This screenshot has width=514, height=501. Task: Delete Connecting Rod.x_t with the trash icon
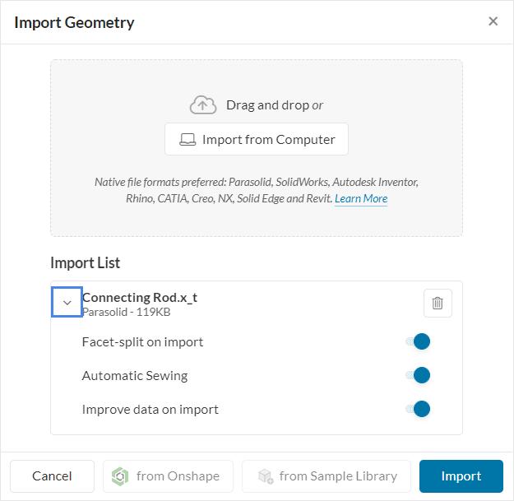point(438,303)
